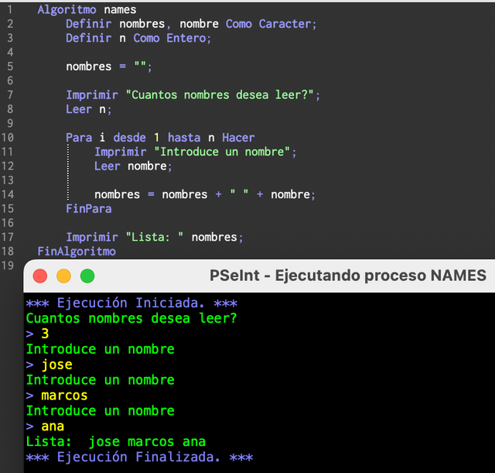Click the input value "3" in console
The image size is (495, 473).
point(45,334)
